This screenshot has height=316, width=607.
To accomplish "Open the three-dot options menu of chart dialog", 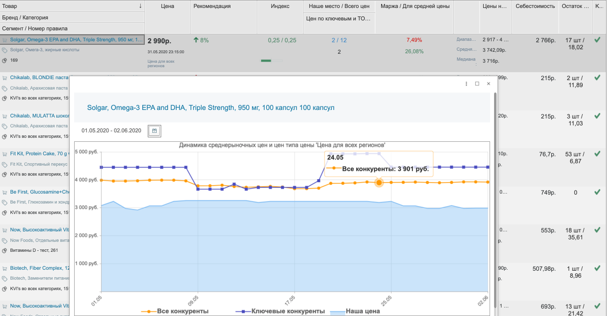I will 466,84.
